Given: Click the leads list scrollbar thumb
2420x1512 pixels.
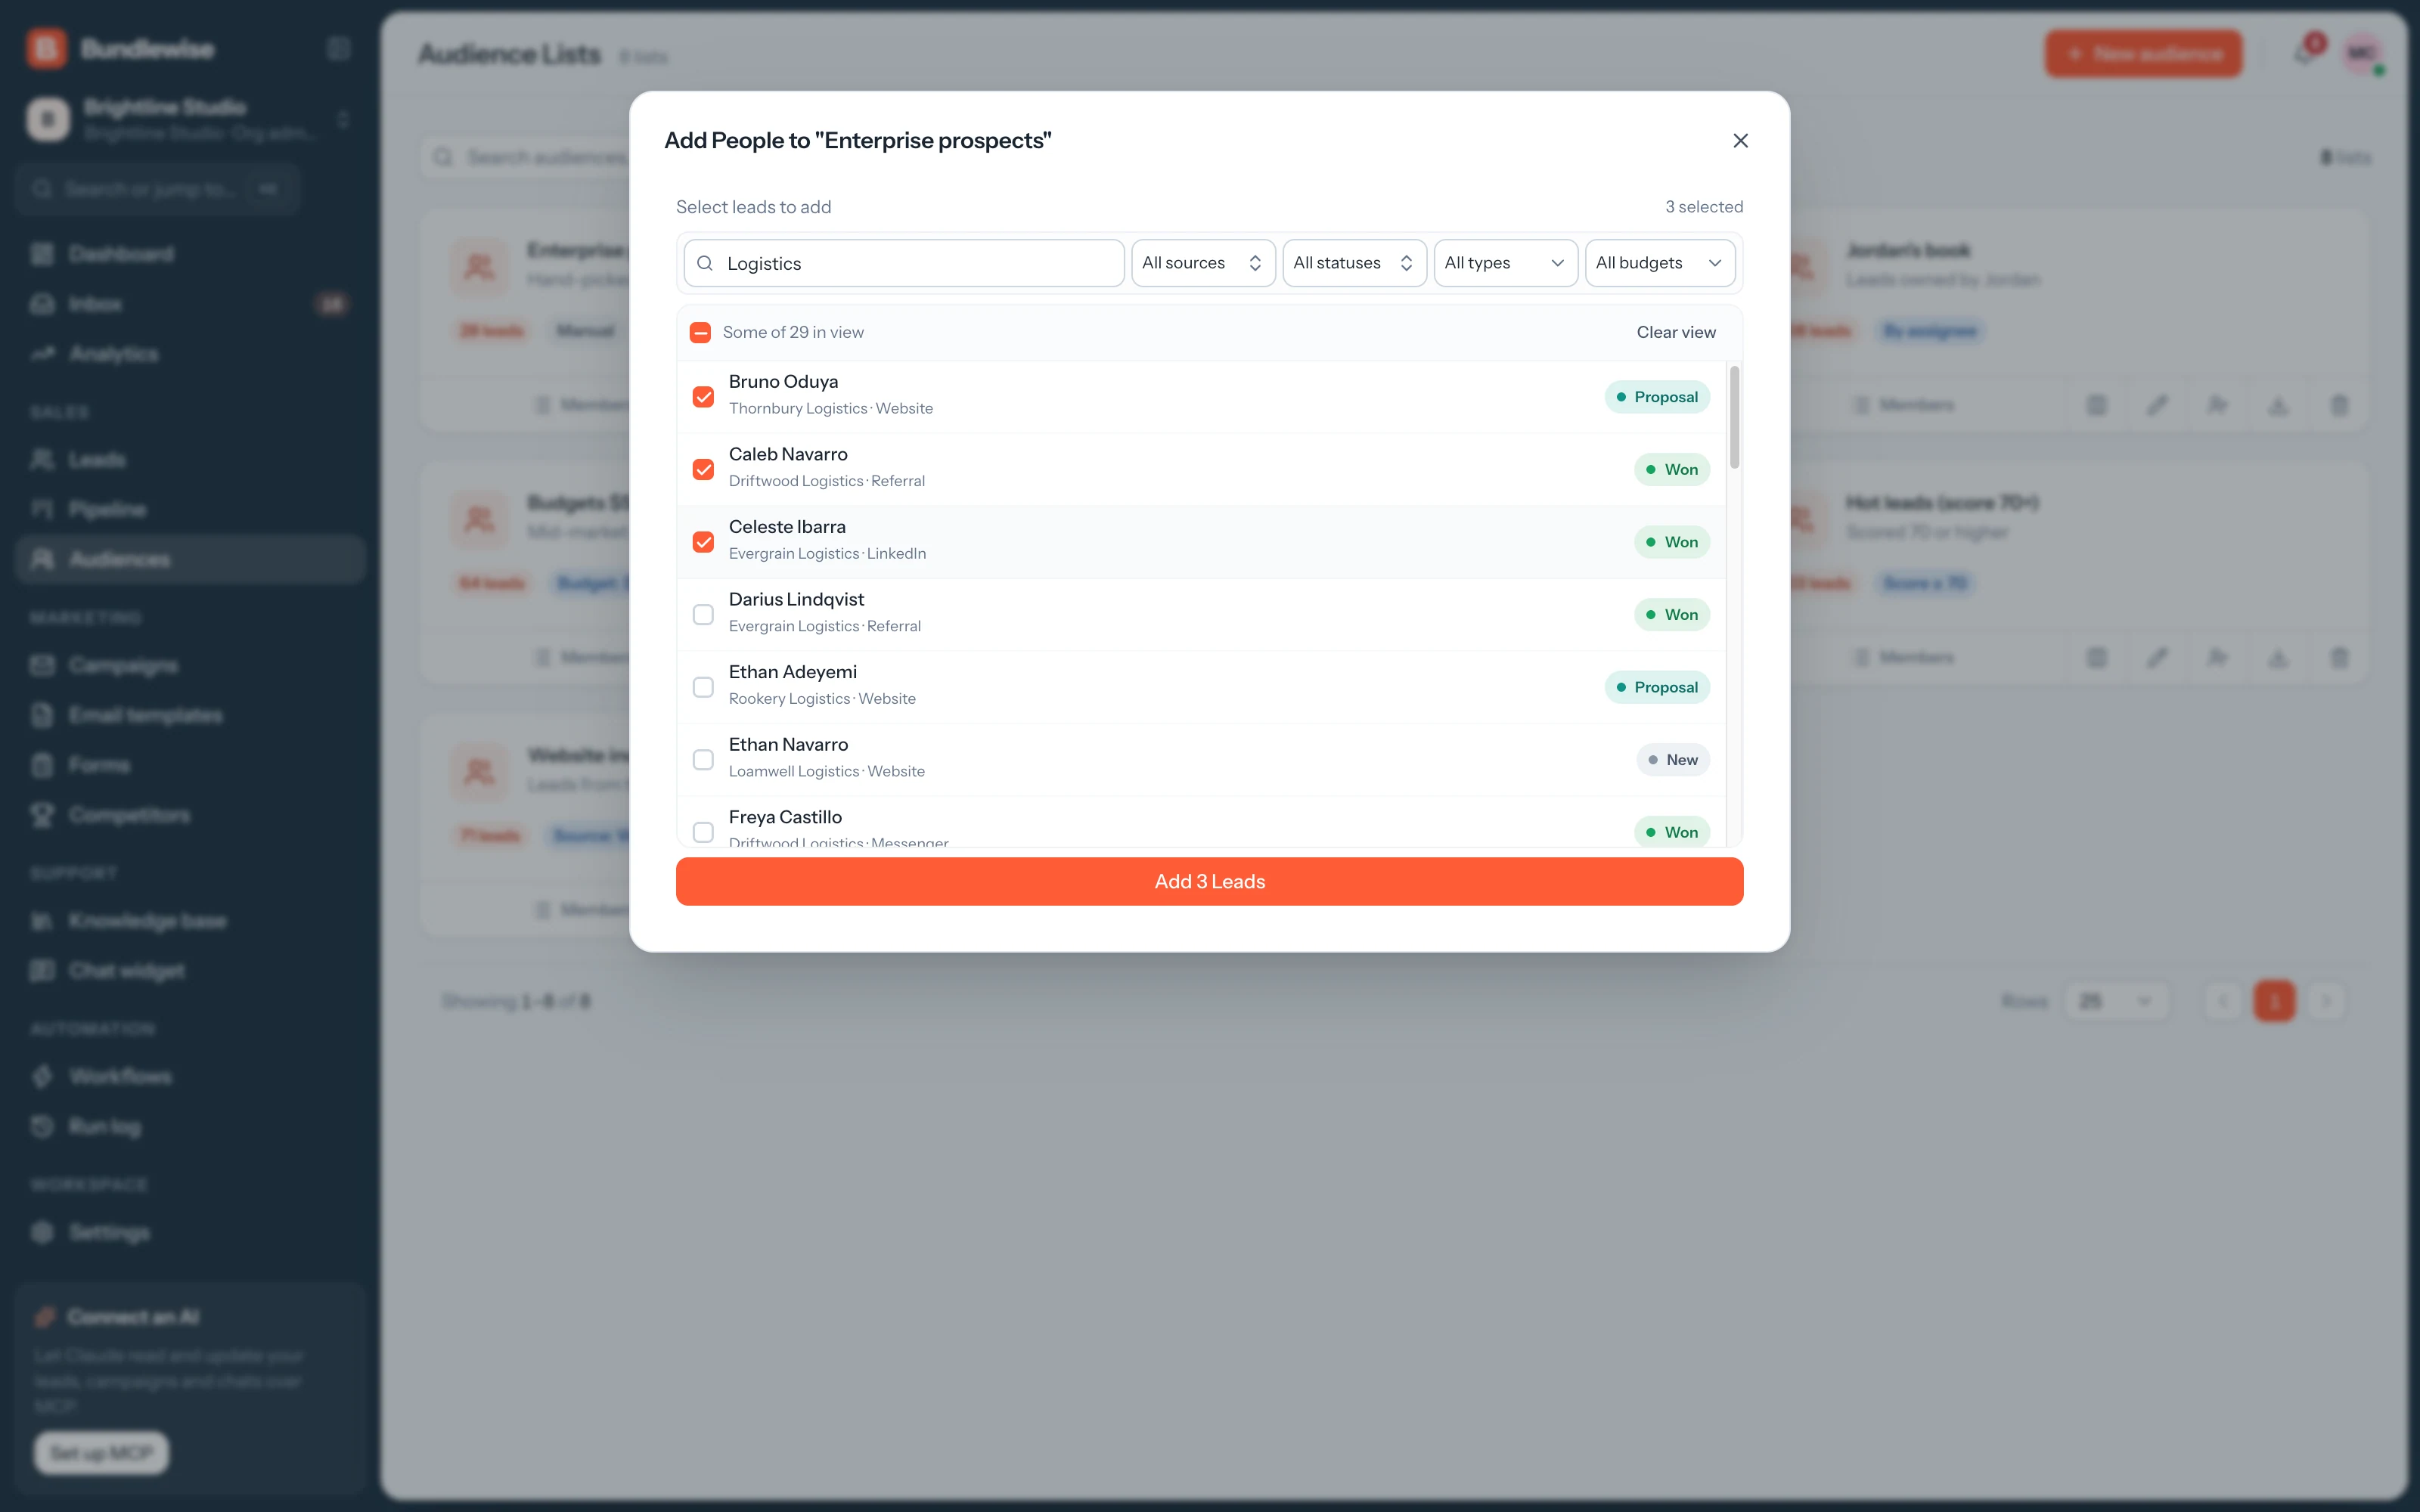Looking at the screenshot, I should point(1735,417).
